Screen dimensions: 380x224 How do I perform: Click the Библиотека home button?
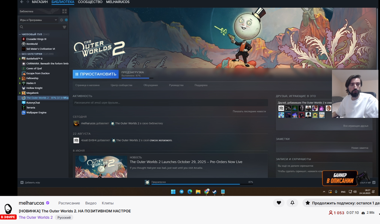(39, 11)
